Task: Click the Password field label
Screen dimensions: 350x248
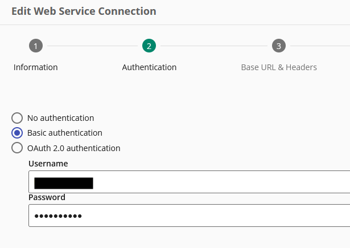Action: point(47,197)
